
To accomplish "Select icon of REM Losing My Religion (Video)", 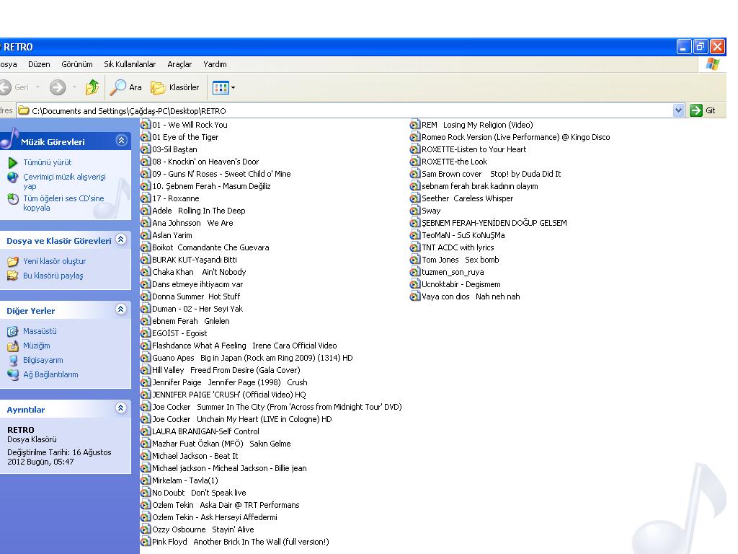I will [x=414, y=125].
